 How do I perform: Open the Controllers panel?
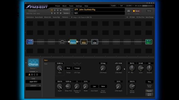[x=30, y=17]
